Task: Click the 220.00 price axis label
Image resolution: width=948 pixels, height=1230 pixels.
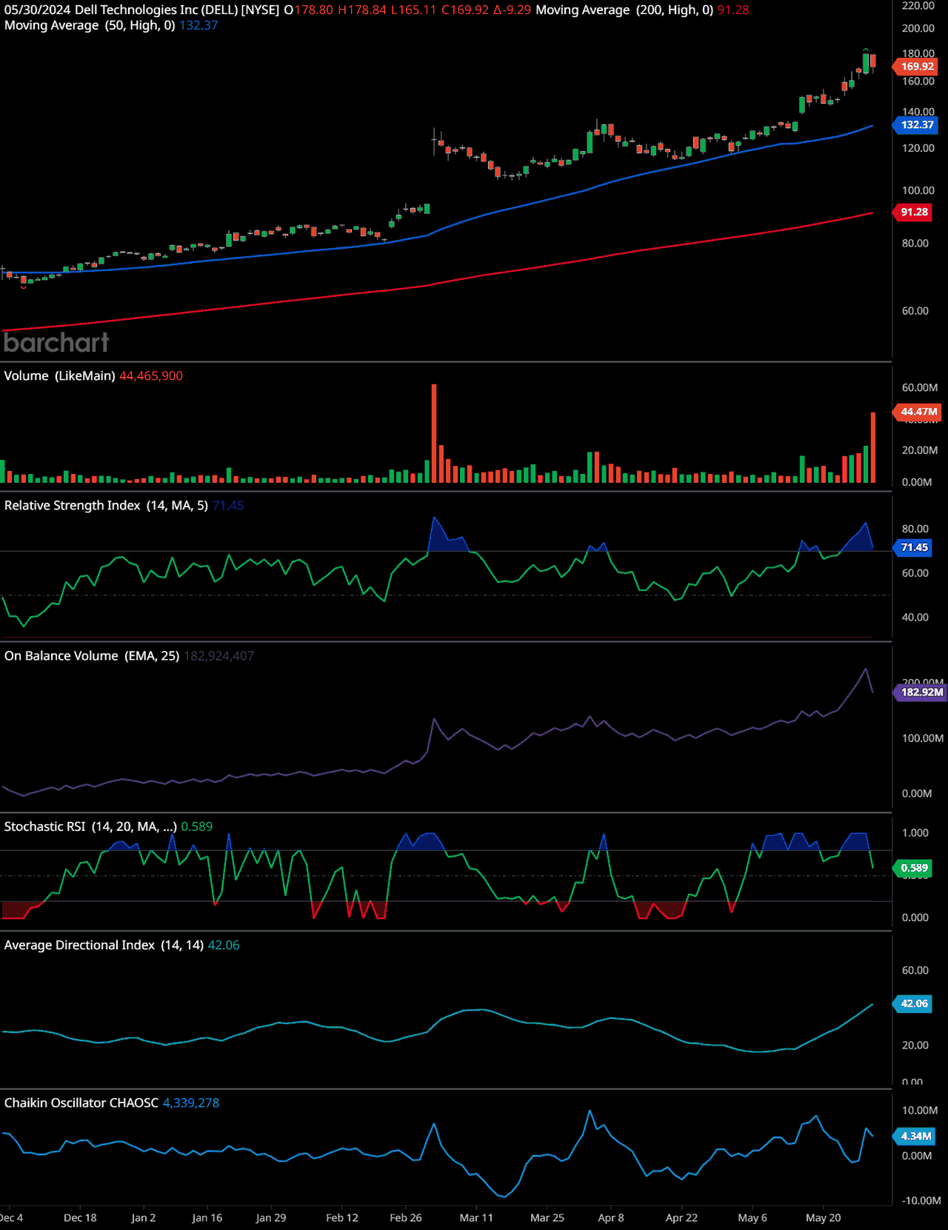Action: tap(918, 6)
